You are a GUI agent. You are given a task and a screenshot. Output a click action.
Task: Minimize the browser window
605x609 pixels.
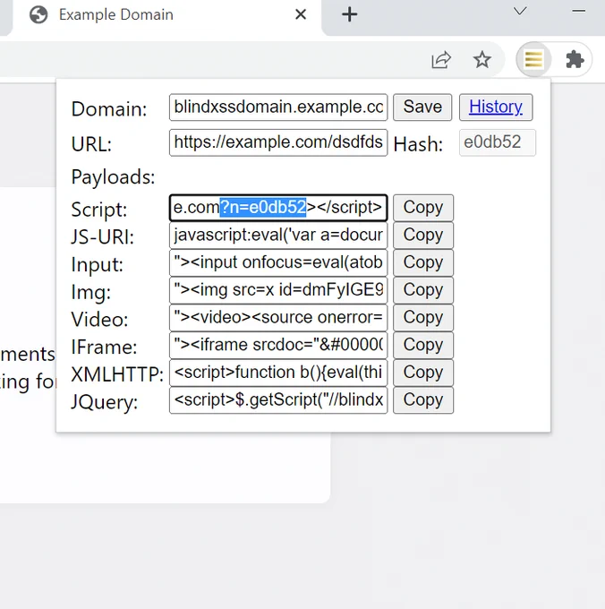(x=579, y=11)
